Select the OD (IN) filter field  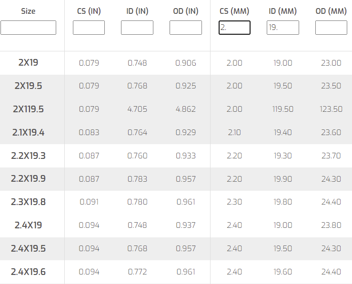(x=185, y=28)
